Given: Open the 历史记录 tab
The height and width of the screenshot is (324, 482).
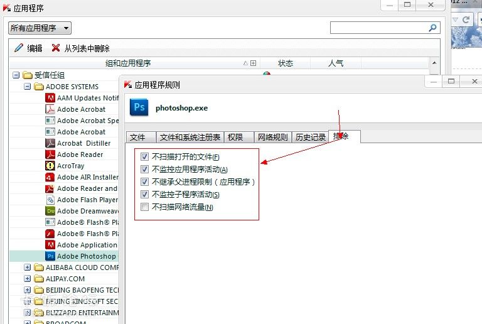Looking at the screenshot, I should (x=310, y=137).
